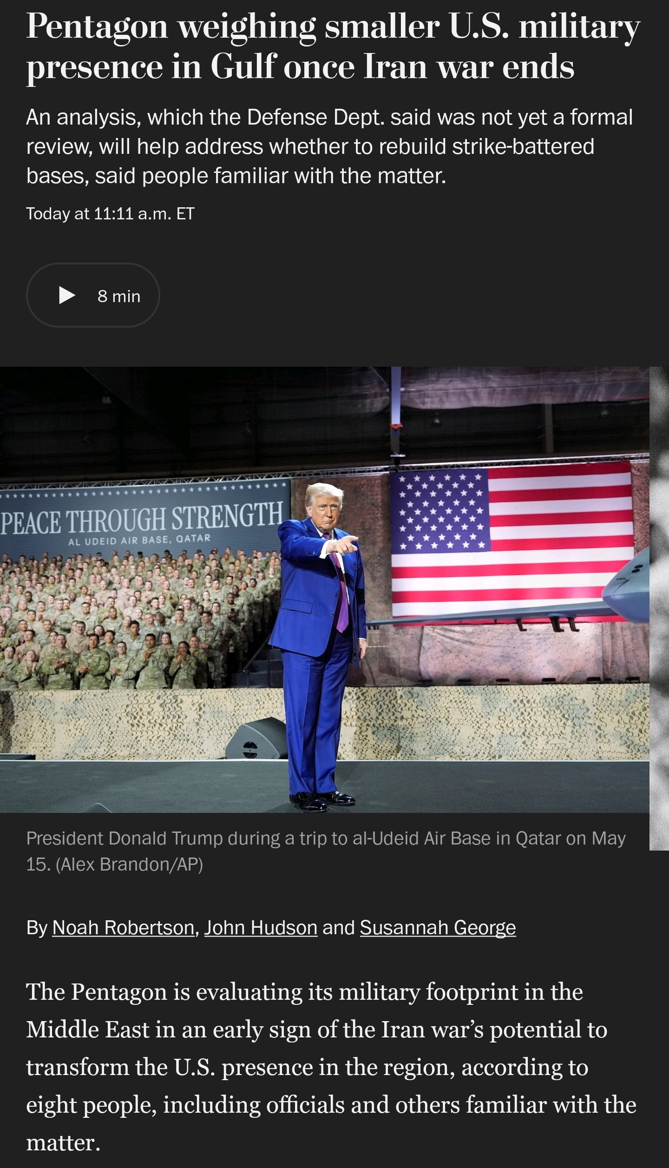The width and height of the screenshot is (669, 1168).
Task: Open John Hudson's author page
Action: (261, 927)
